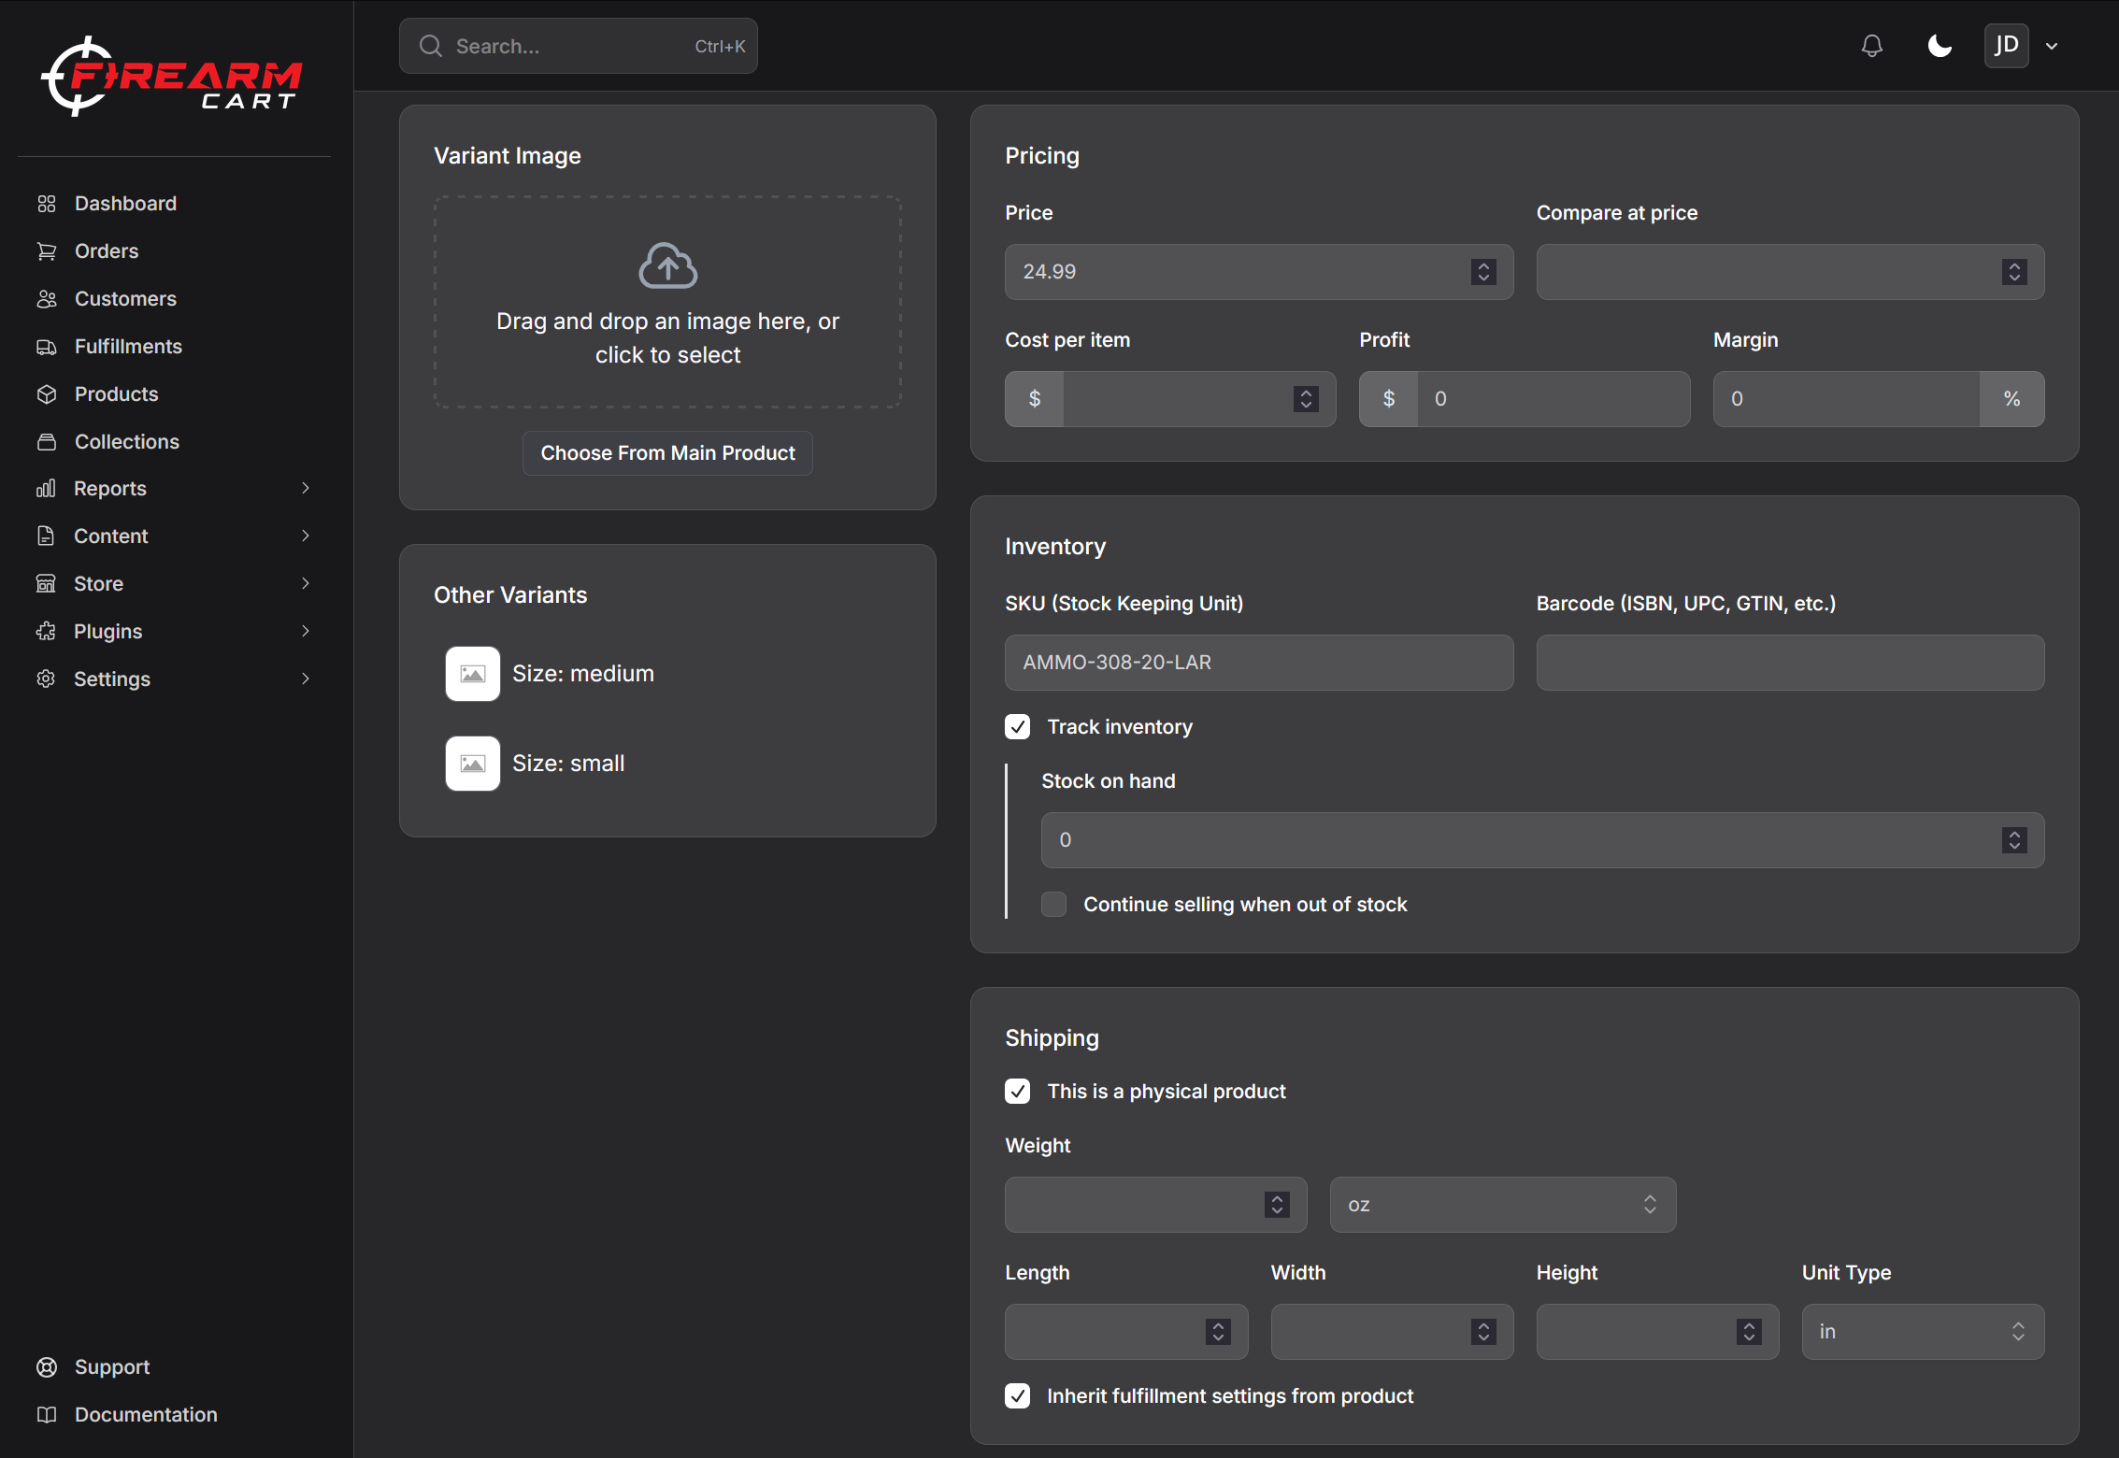The width and height of the screenshot is (2119, 1458).
Task: Expand the Content submenu chevron
Action: pyautogui.click(x=306, y=536)
